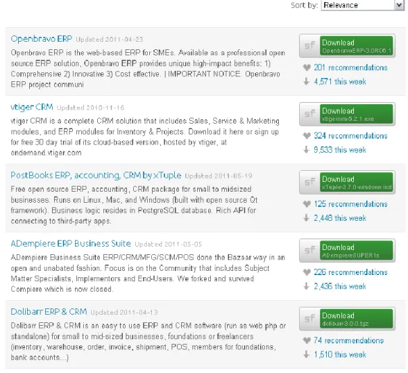Click the down-arrow icon beside 9,533 this week
Screen dimensions: 408x373
point(307,150)
